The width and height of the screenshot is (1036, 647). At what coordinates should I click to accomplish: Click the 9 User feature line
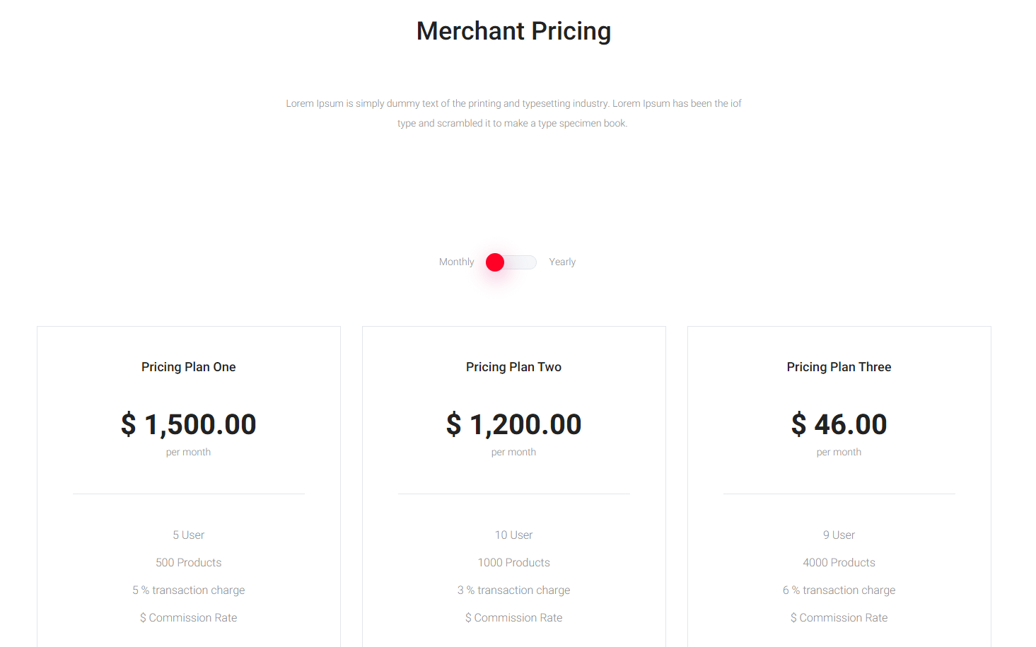coord(839,535)
